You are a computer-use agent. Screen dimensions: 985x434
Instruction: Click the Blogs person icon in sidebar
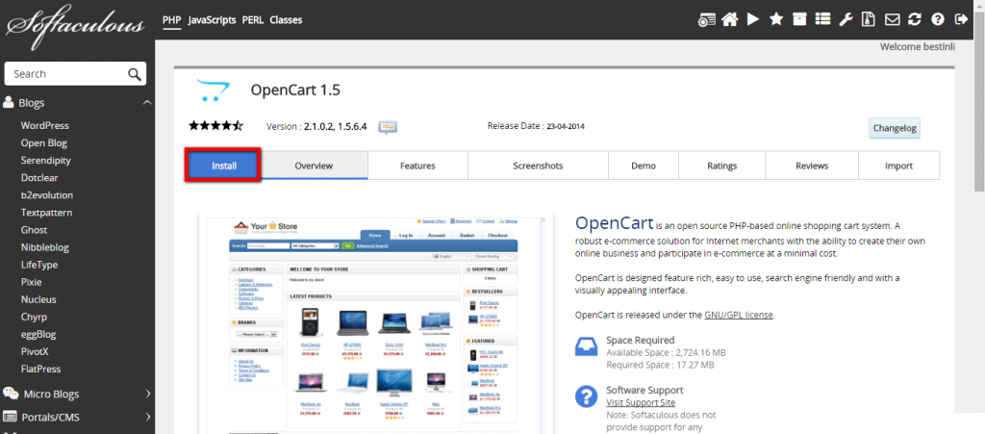click(x=9, y=102)
